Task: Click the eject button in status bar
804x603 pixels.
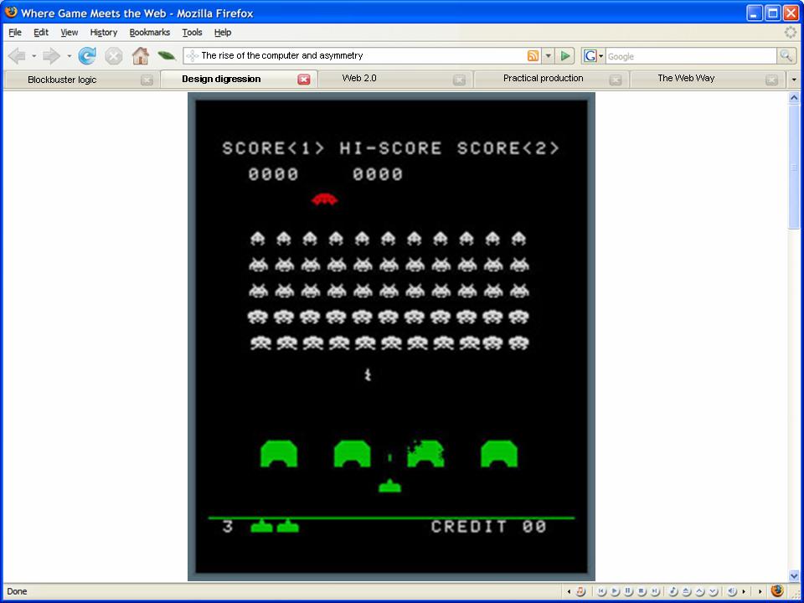Action: pos(686,591)
